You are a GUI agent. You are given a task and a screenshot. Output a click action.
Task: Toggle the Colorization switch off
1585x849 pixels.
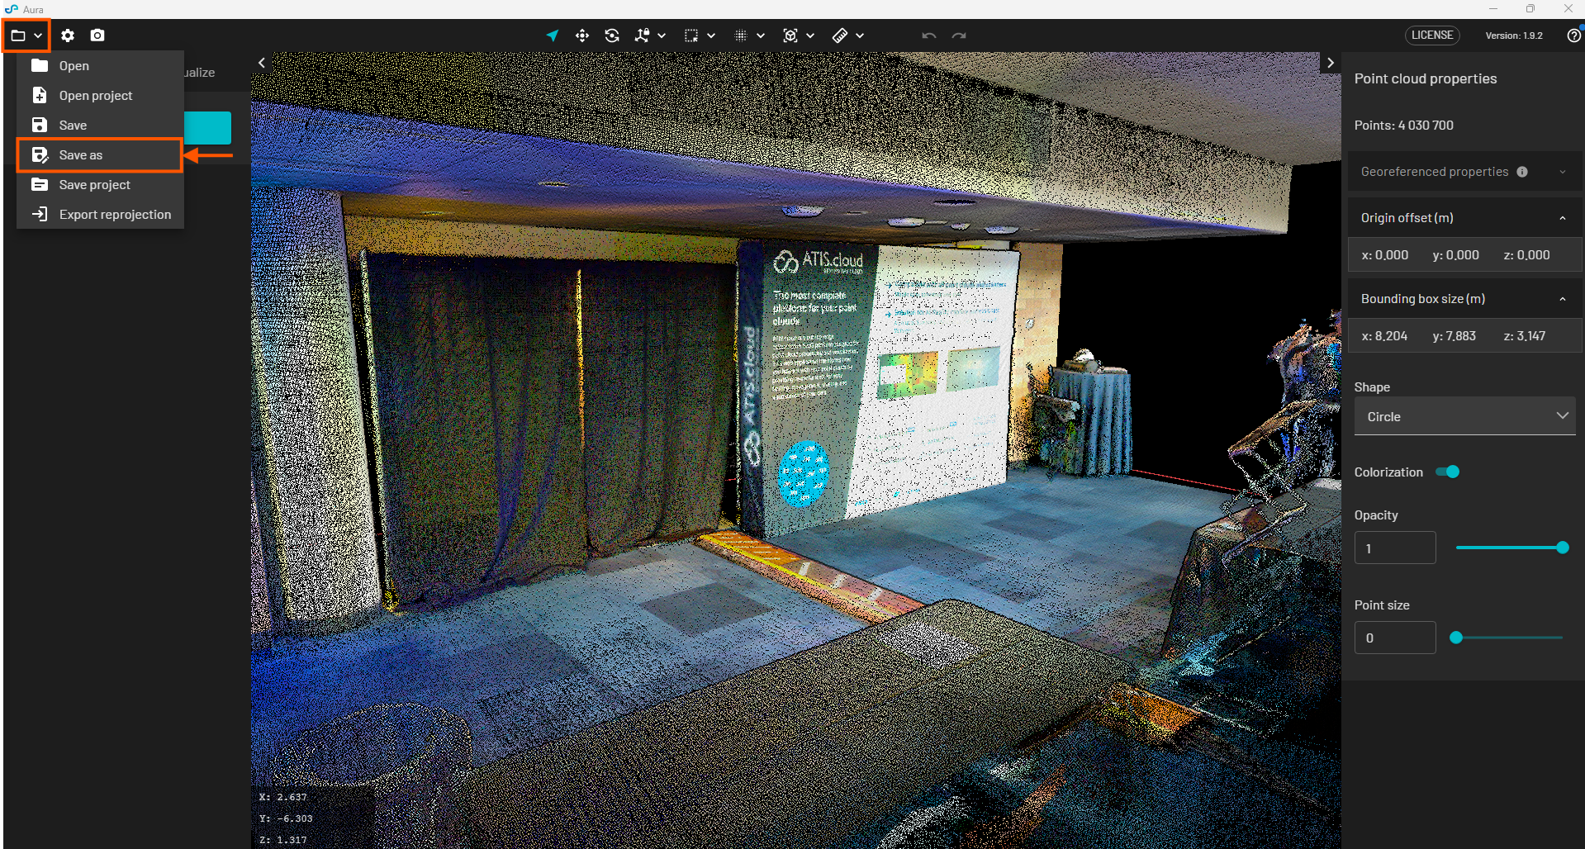click(1447, 472)
